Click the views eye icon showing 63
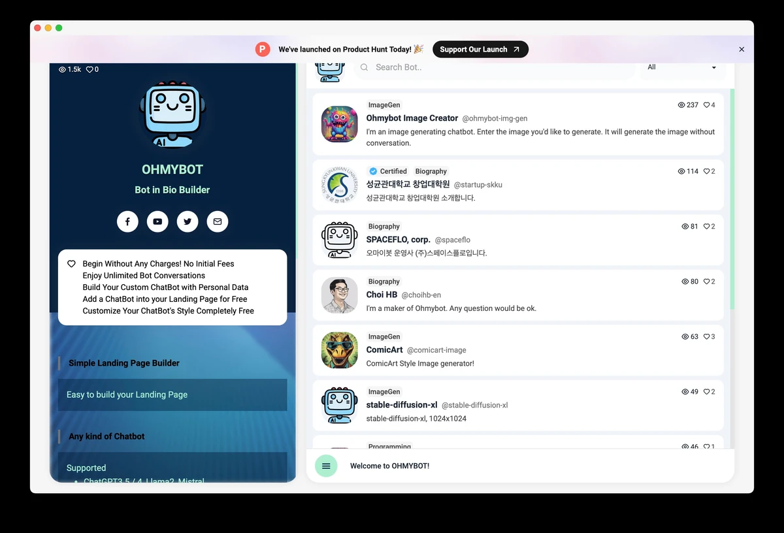 click(685, 337)
